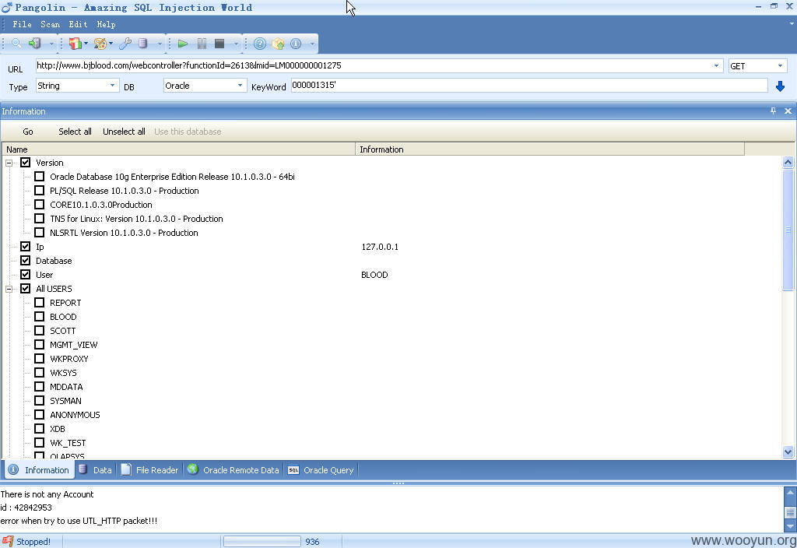Click the about info icon in toolbar

tap(296, 44)
